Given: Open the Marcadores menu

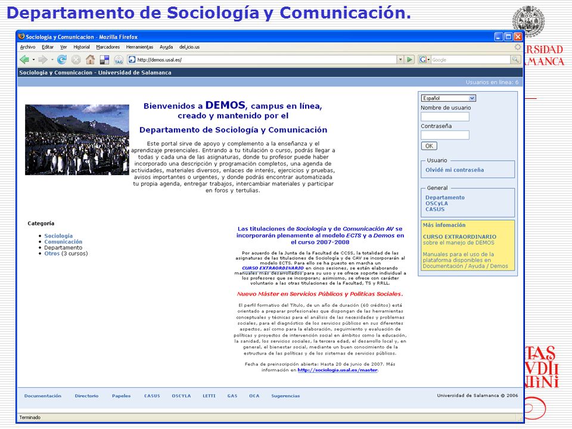Looking at the screenshot, I should 108,47.
